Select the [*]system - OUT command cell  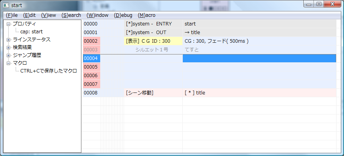(x=153, y=33)
